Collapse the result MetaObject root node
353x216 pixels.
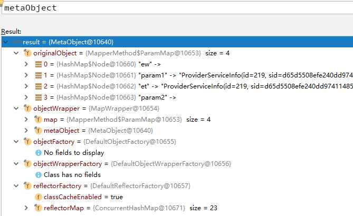(6, 42)
